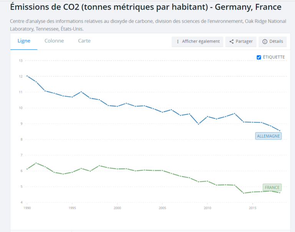Click the 2005 label on the x-axis
Image resolution: width=295 pixels, height=232 pixels.
[x=162, y=208]
